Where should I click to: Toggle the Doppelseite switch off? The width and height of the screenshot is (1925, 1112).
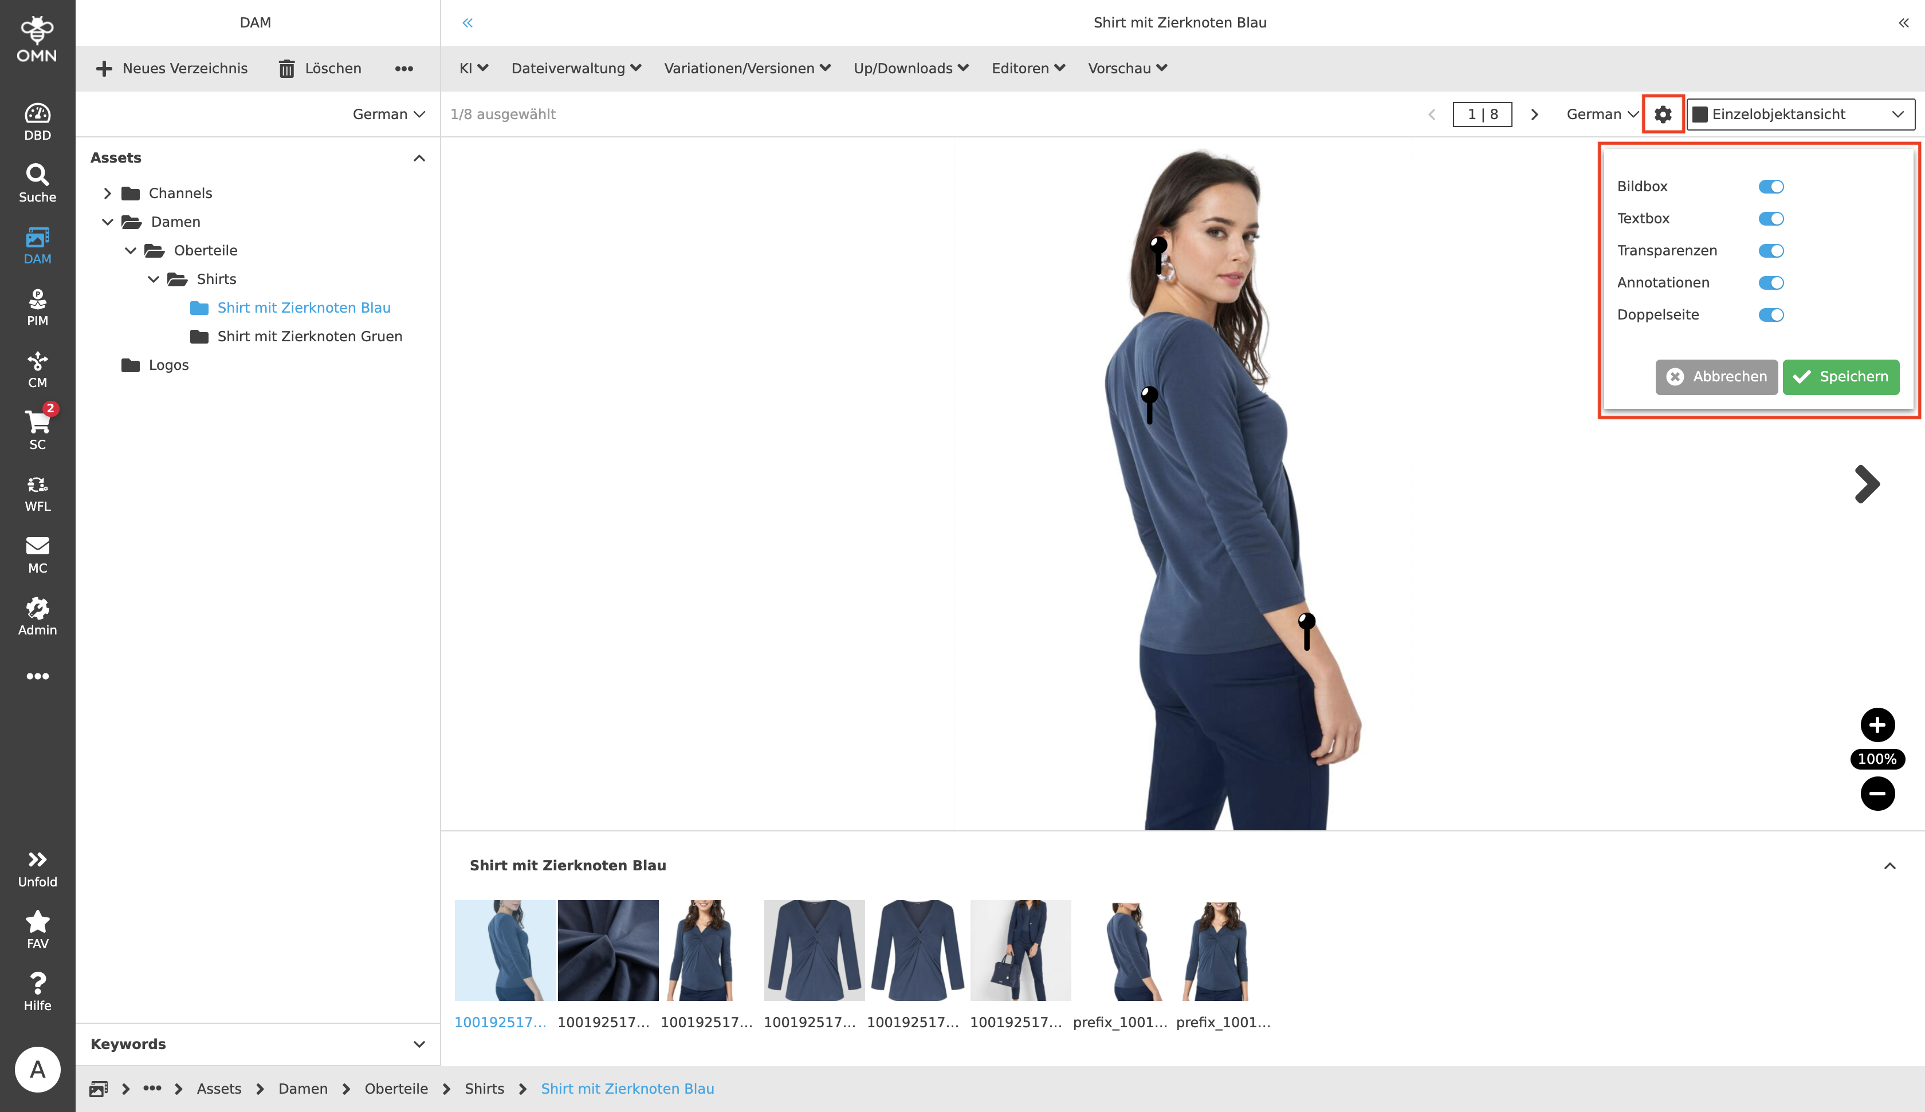pos(1771,315)
